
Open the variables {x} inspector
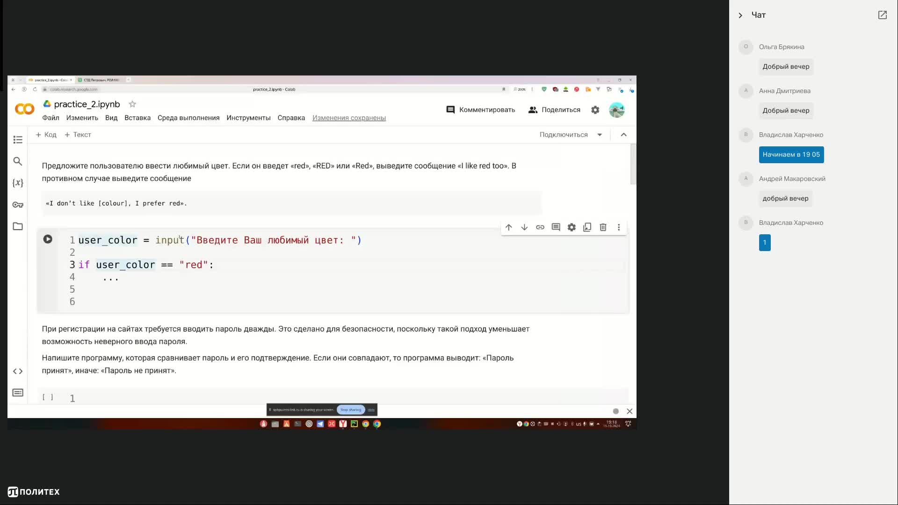pyautogui.click(x=18, y=183)
